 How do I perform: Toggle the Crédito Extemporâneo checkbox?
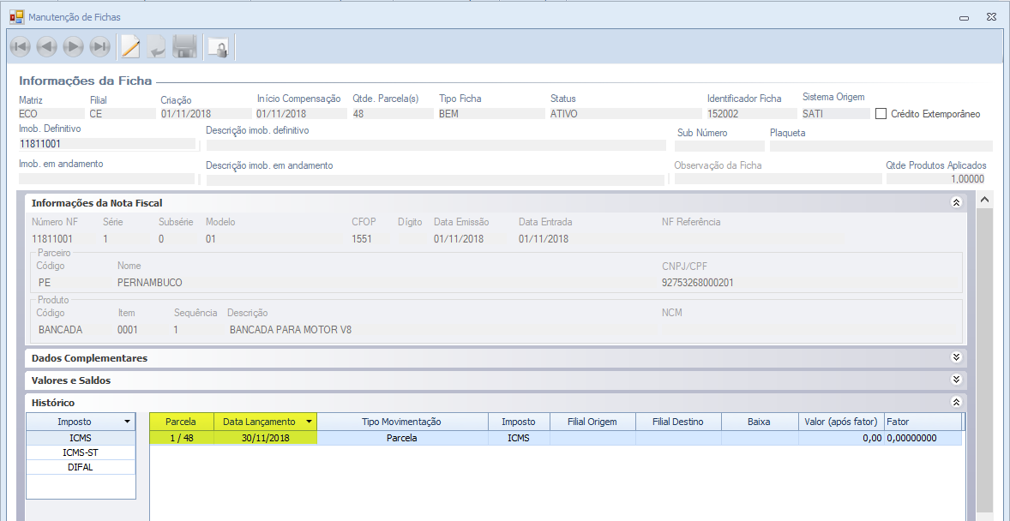click(881, 113)
